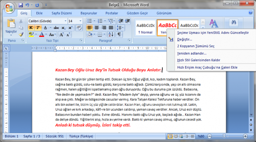This screenshot has width=256, height=142.
Task: Expand the Yapıştır paste options arrow
Action: pos(11,35)
